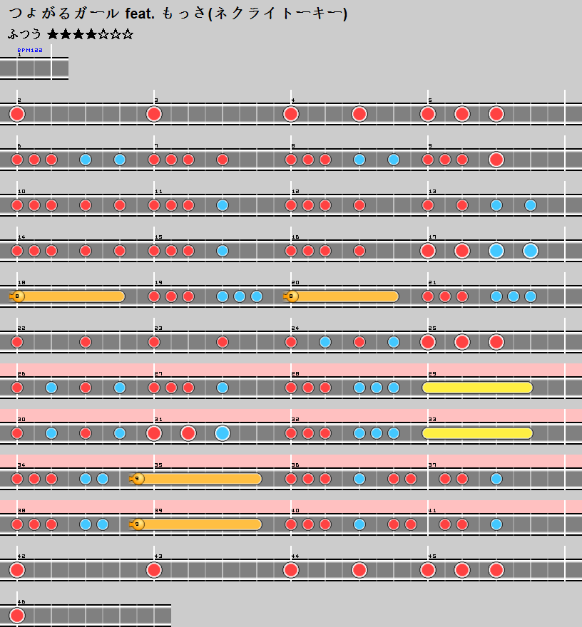Click measure number 13 label
Image resolution: width=582 pixels, height=627 pixels.
[433, 192]
